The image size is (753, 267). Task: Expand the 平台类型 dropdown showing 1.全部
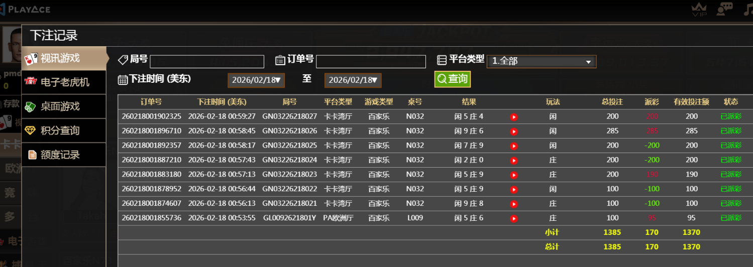(542, 61)
